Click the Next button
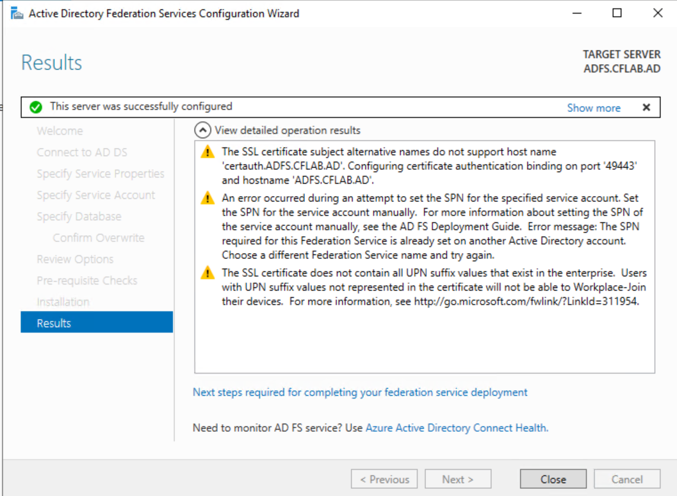Screen dimensions: 677x496 pyautogui.click(x=458, y=479)
